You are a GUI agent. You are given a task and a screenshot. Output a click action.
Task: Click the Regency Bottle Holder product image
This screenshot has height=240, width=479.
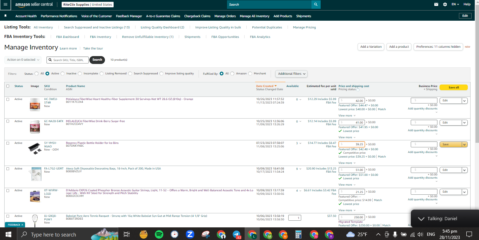[x=35, y=148]
